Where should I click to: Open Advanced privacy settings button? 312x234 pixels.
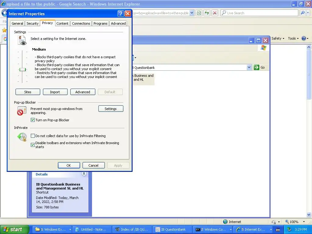(83, 92)
